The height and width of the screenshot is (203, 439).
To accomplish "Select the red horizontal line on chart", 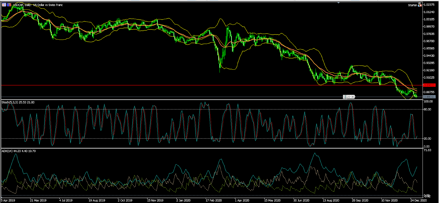I will click(192, 85).
